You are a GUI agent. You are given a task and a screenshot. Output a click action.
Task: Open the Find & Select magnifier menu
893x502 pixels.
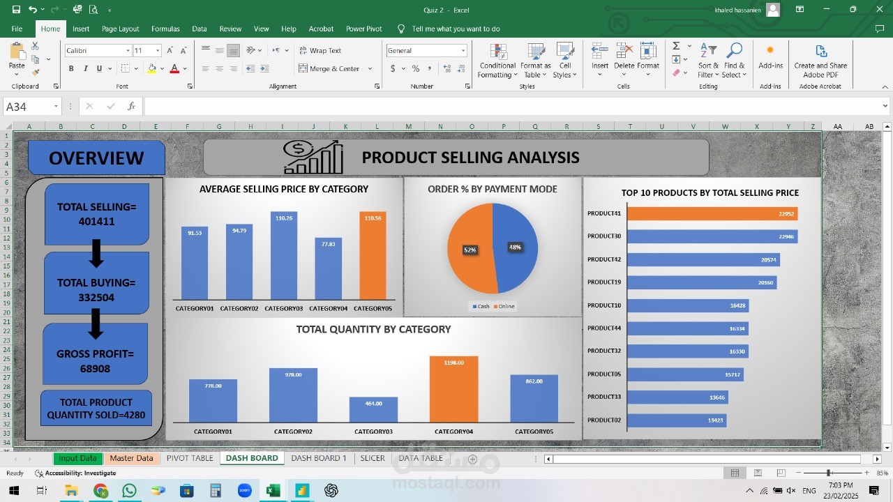coord(733,61)
